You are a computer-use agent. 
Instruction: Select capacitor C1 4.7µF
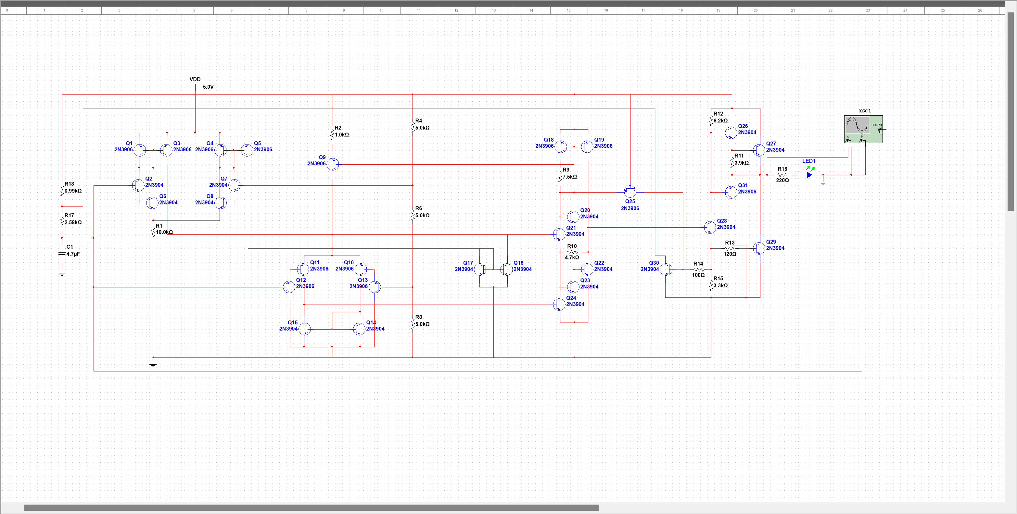tap(62, 254)
